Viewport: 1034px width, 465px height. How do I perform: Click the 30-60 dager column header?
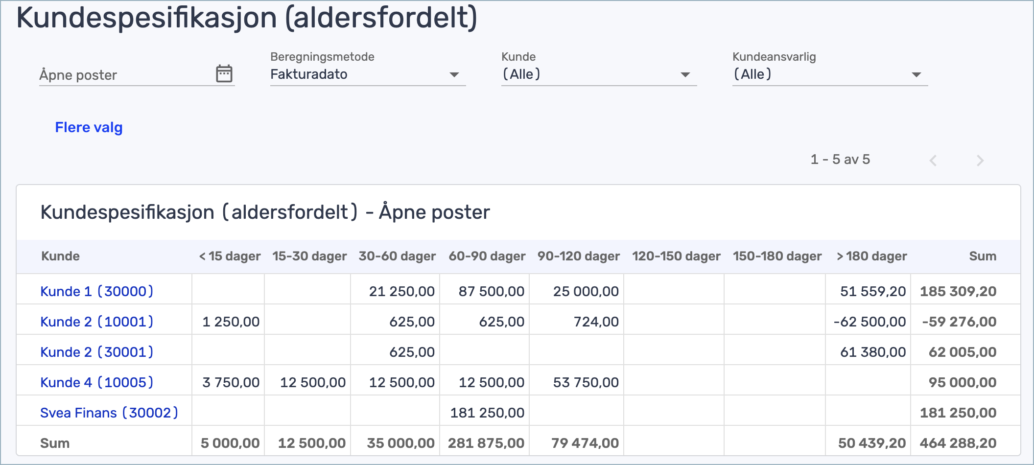[x=397, y=256]
